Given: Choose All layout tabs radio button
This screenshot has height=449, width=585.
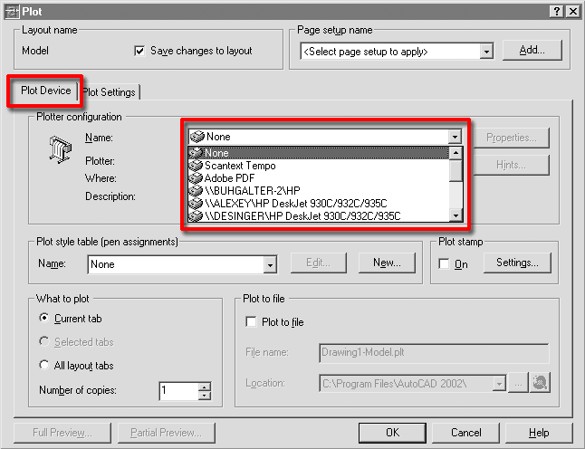Looking at the screenshot, I should (x=44, y=365).
